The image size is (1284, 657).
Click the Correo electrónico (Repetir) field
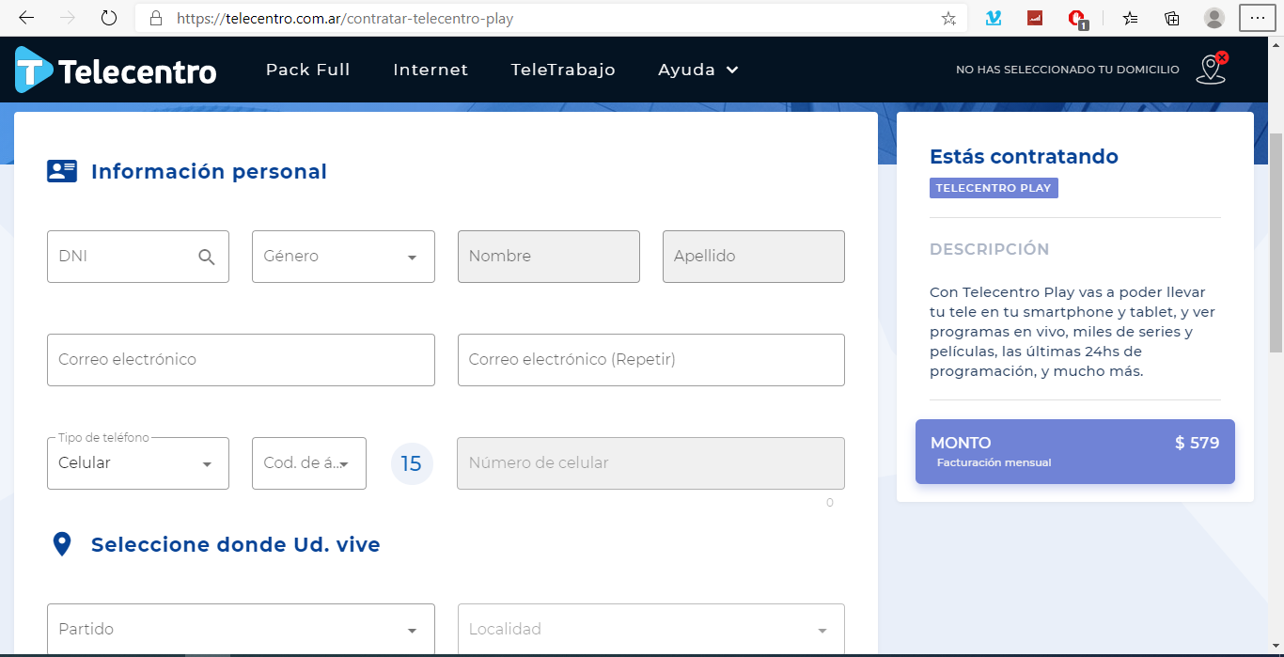[650, 360]
